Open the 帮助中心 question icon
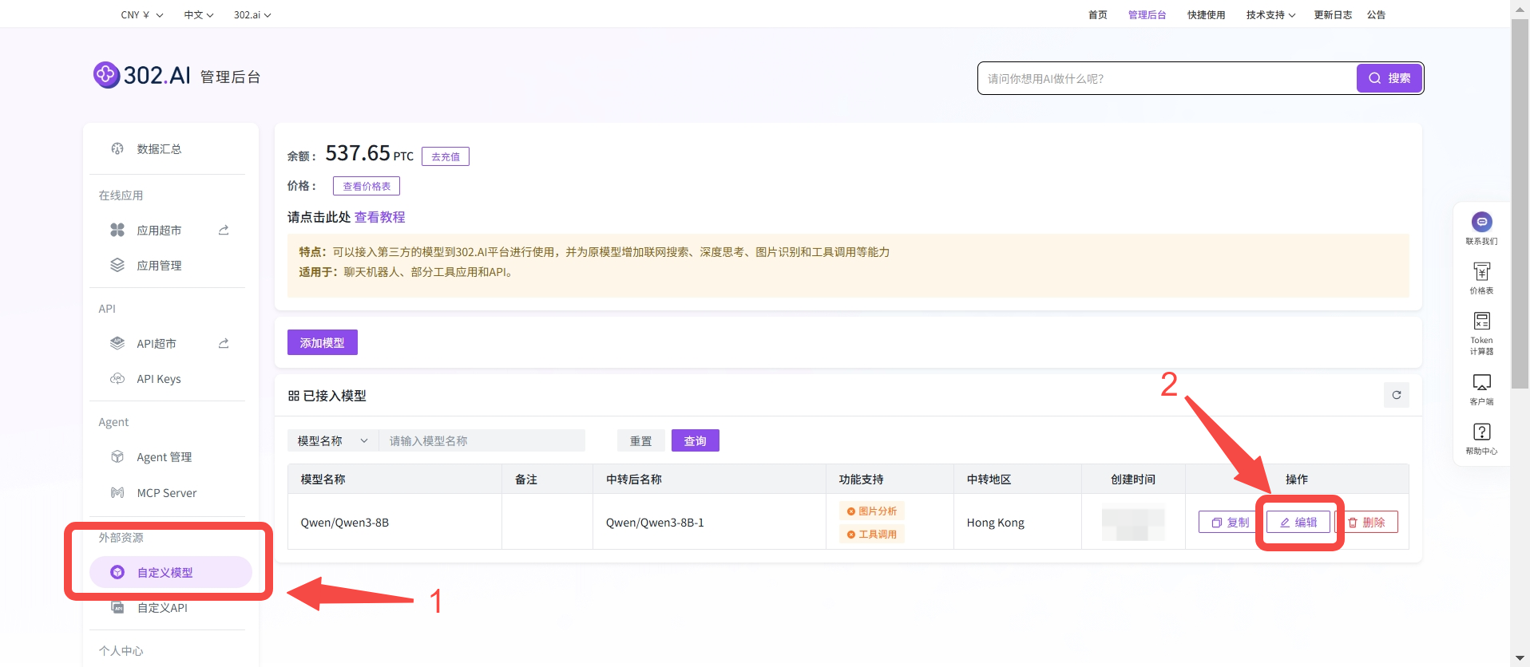Viewport: 1530px width, 667px height. [x=1481, y=432]
